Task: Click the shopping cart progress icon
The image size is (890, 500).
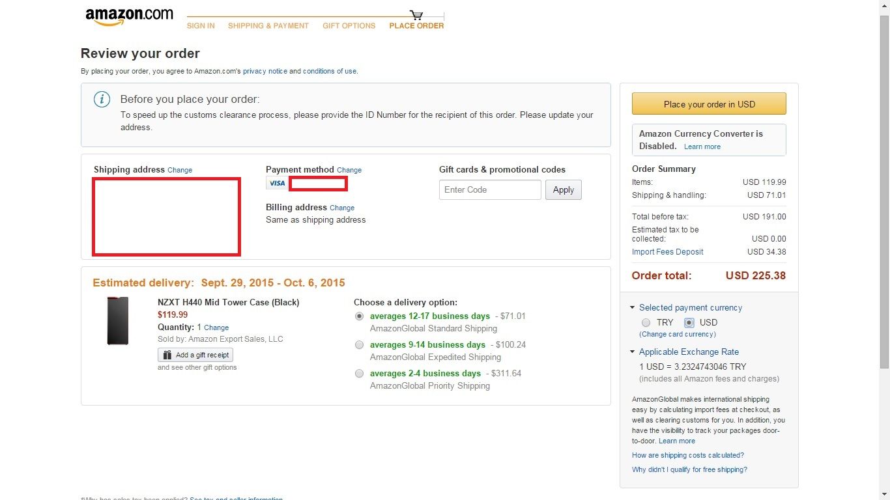Action: pos(416,14)
